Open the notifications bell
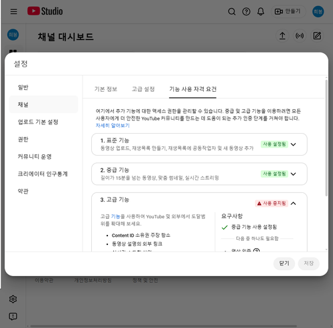333x328 pixels. point(260,11)
